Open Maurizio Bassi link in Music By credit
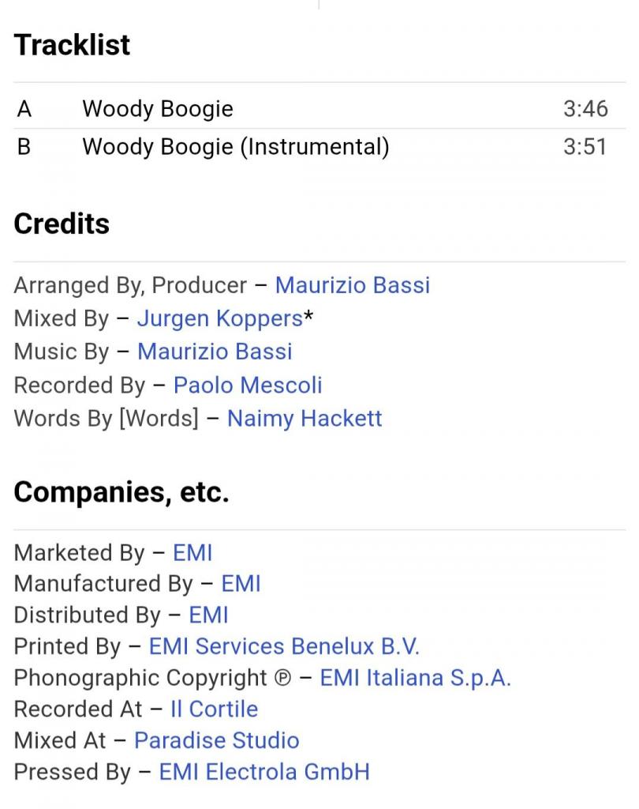 point(215,352)
